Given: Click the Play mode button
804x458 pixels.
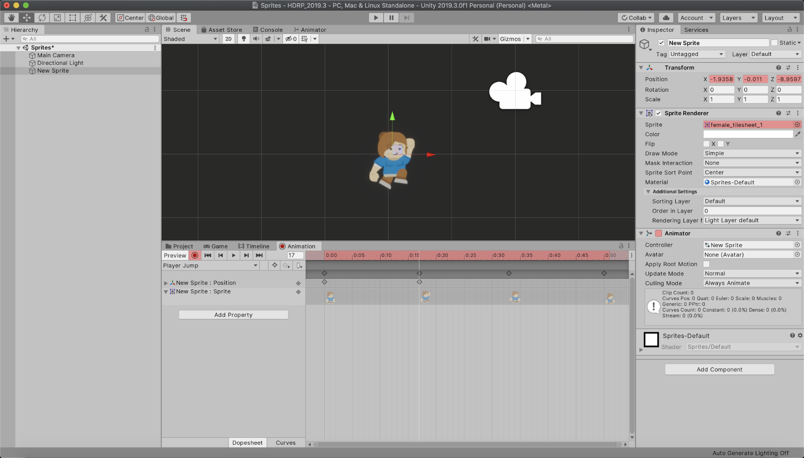Looking at the screenshot, I should point(376,18).
